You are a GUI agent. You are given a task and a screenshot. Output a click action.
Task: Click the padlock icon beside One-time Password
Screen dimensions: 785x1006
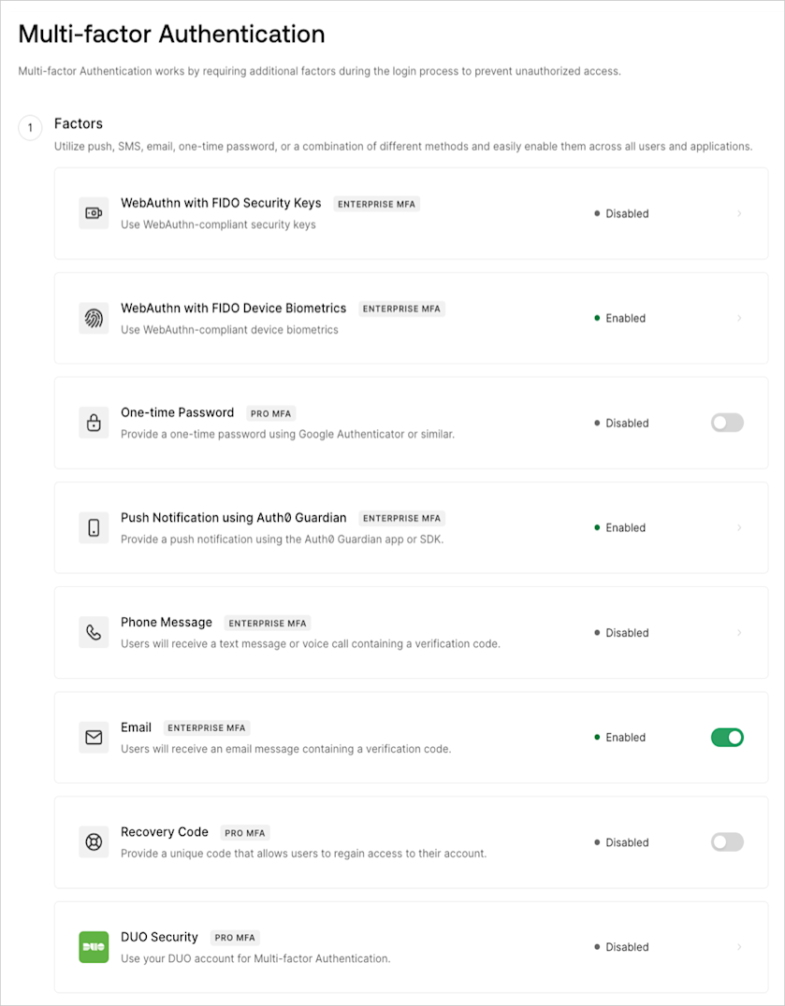[94, 423]
